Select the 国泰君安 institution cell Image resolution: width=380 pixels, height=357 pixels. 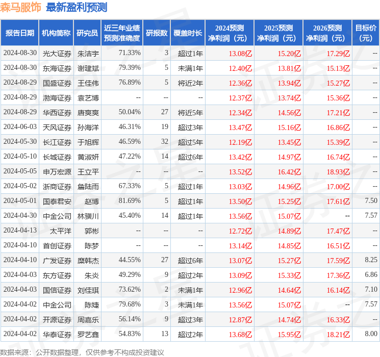(x=57, y=201)
